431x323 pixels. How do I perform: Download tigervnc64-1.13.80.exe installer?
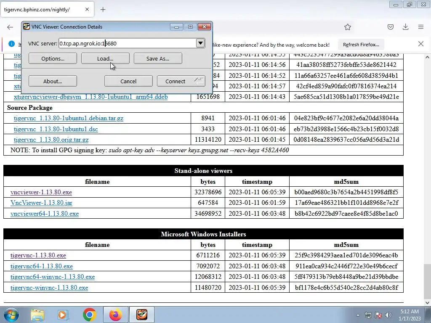point(42,266)
